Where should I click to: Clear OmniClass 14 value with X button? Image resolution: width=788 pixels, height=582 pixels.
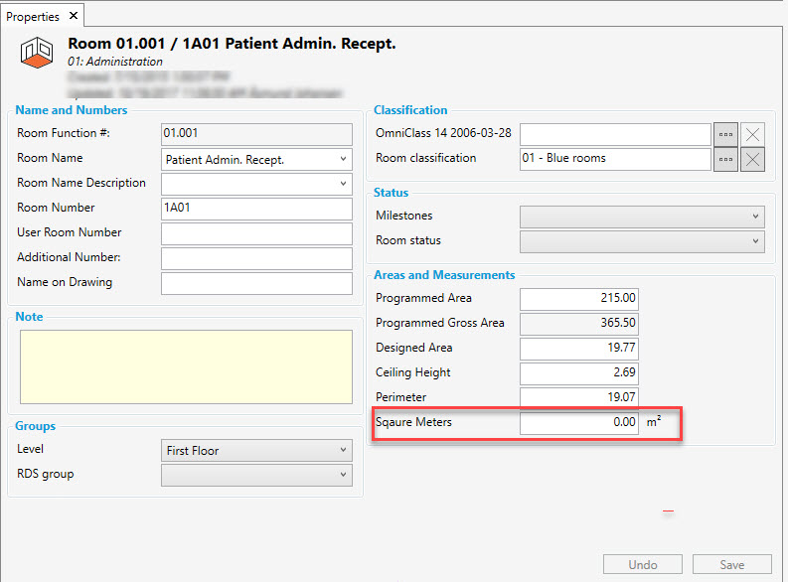click(753, 134)
